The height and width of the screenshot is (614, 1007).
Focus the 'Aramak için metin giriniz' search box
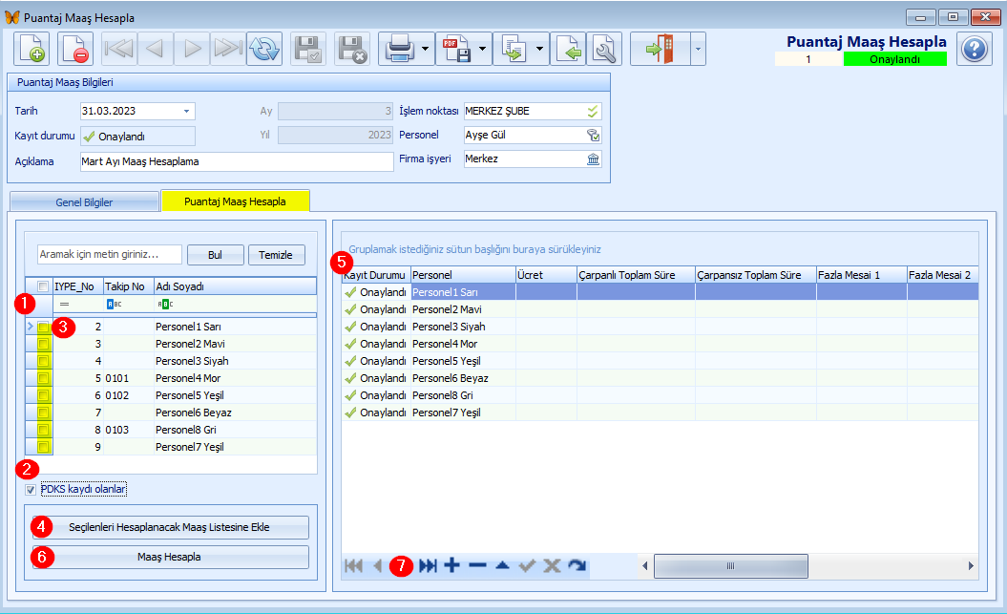click(x=110, y=254)
